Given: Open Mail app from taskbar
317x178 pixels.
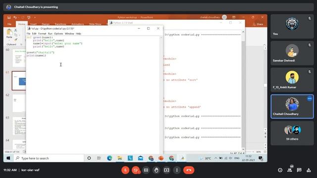Looking at the screenshot, I should tap(140, 158).
